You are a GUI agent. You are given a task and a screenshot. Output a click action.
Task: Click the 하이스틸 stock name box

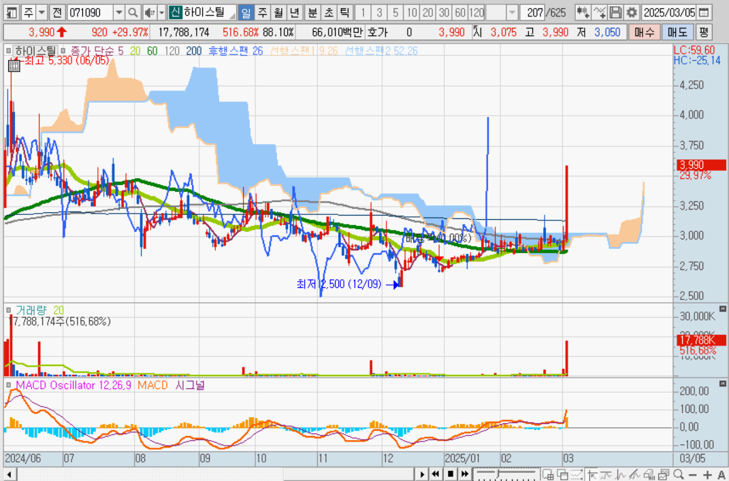click(203, 12)
